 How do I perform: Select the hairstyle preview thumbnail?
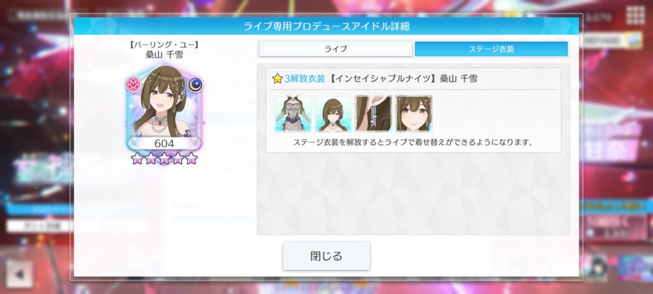tap(333, 114)
